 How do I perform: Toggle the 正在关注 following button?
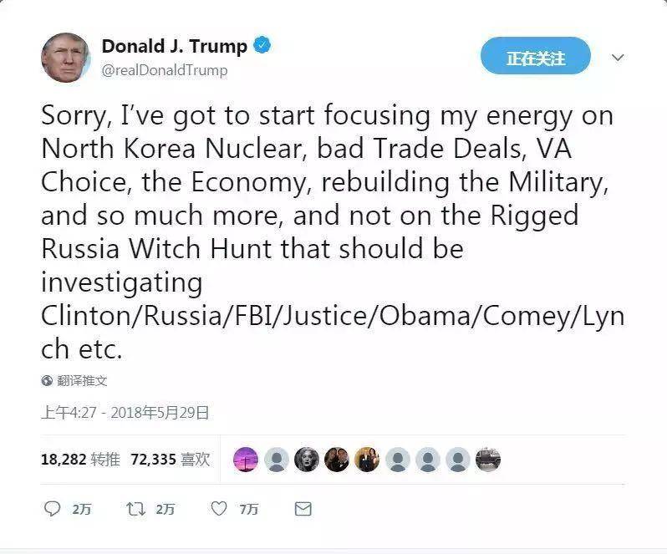pyautogui.click(x=536, y=56)
